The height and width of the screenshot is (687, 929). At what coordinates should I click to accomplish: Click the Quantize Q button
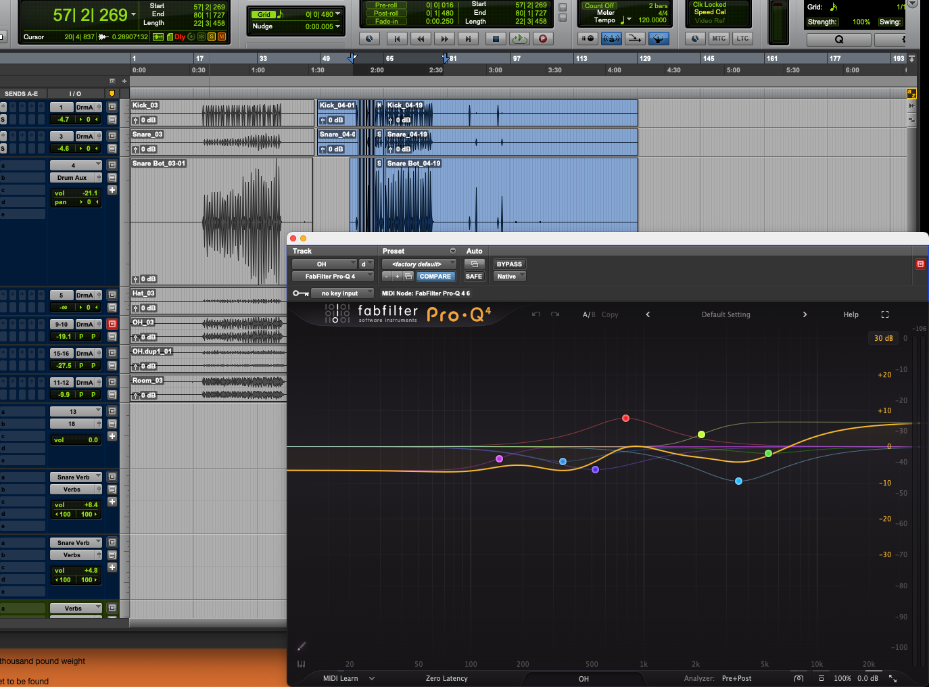click(839, 39)
